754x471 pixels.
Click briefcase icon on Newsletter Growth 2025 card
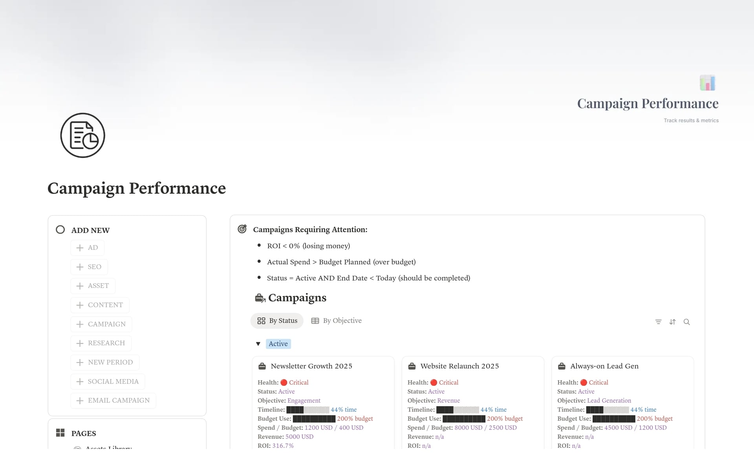tap(262, 366)
